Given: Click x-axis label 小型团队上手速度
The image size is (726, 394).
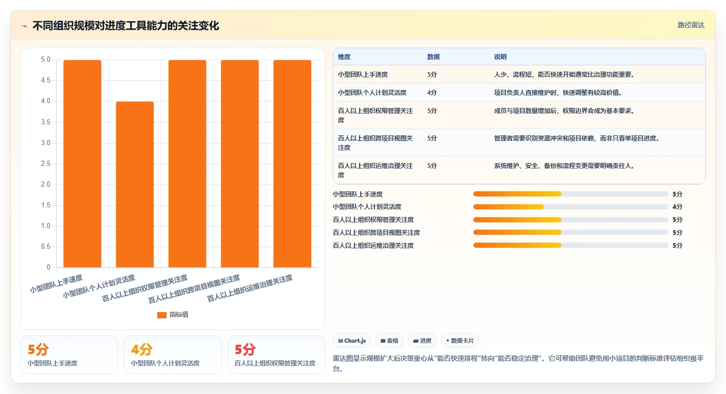Looking at the screenshot, I should (56, 284).
